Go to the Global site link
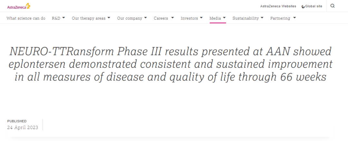 pyautogui.click(x=314, y=6)
